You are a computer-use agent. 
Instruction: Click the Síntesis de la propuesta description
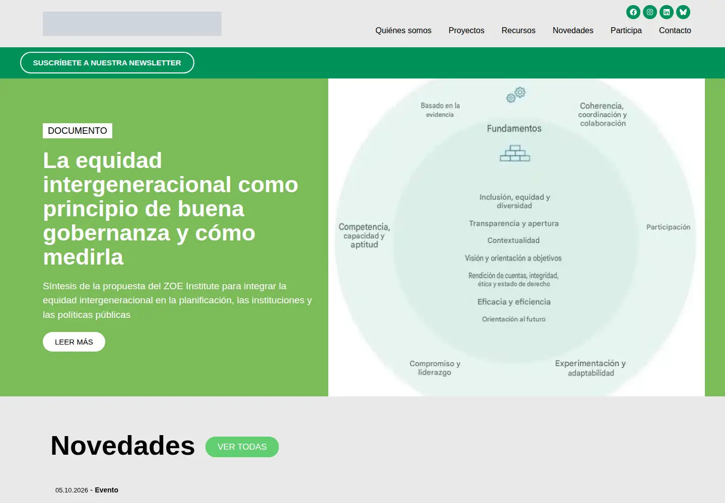[x=177, y=300]
